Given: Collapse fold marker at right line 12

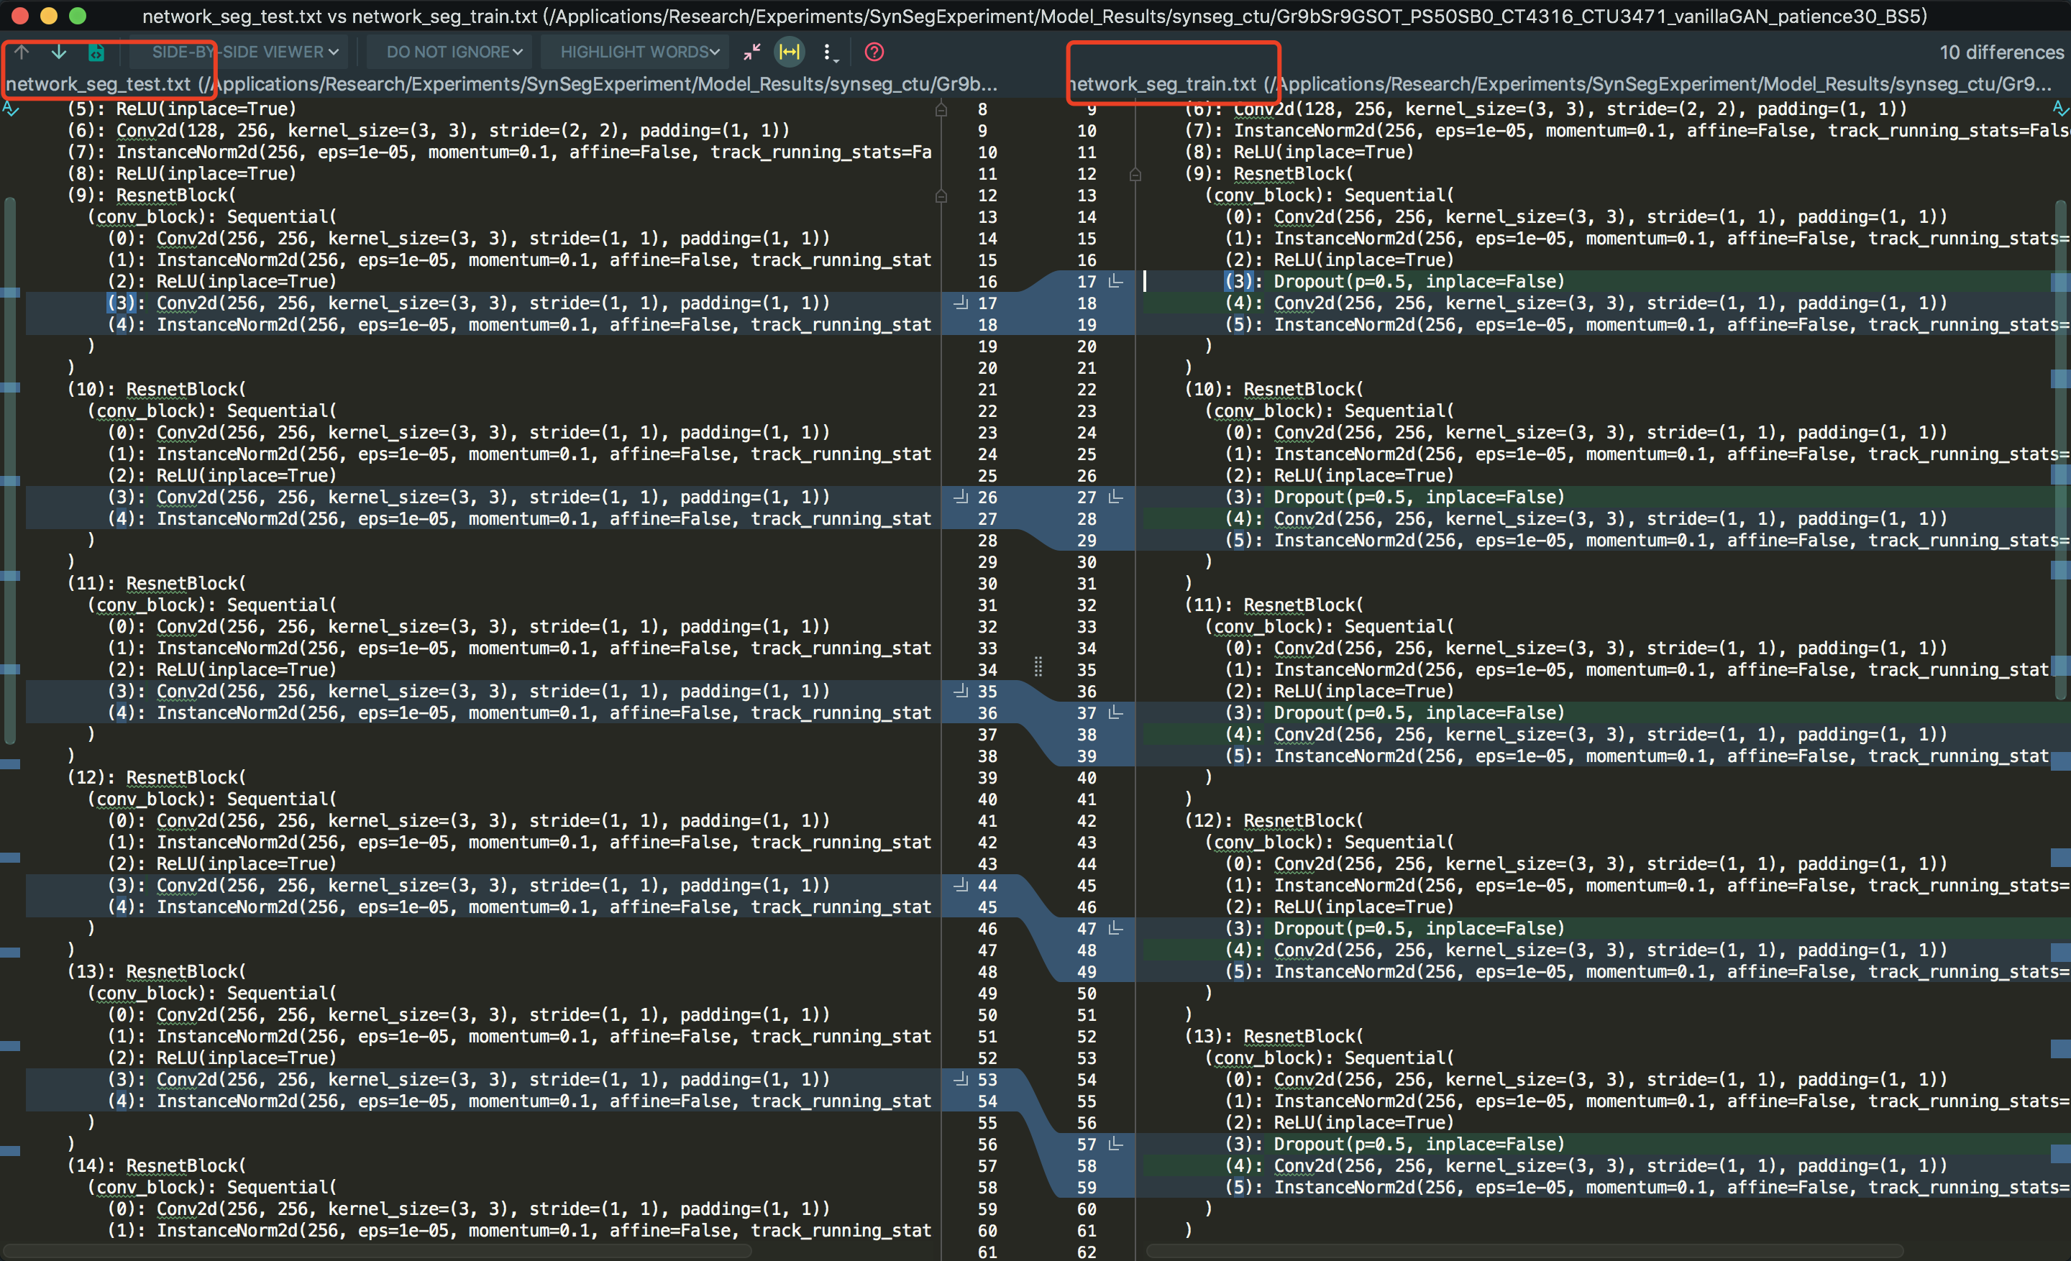Looking at the screenshot, I should pos(1135,174).
